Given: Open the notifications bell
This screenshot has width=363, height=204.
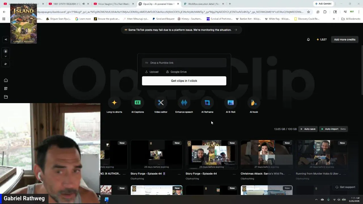Looking at the screenshot, I should (x=308, y=39).
